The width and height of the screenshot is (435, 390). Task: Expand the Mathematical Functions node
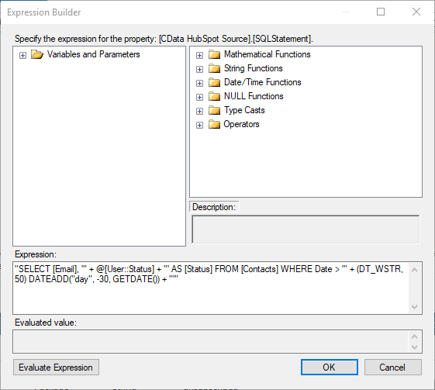(x=199, y=56)
